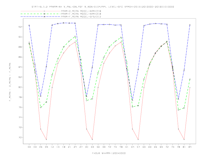Select legend entry PARM=F_MEAN MODEL=GFS/212
Viewport: 207px width, 160px height.
81,17
